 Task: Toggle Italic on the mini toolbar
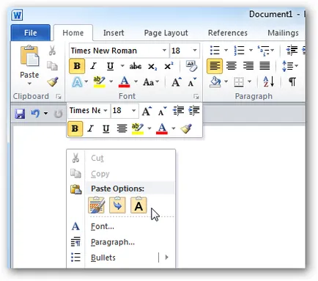click(x=91, y=128)
